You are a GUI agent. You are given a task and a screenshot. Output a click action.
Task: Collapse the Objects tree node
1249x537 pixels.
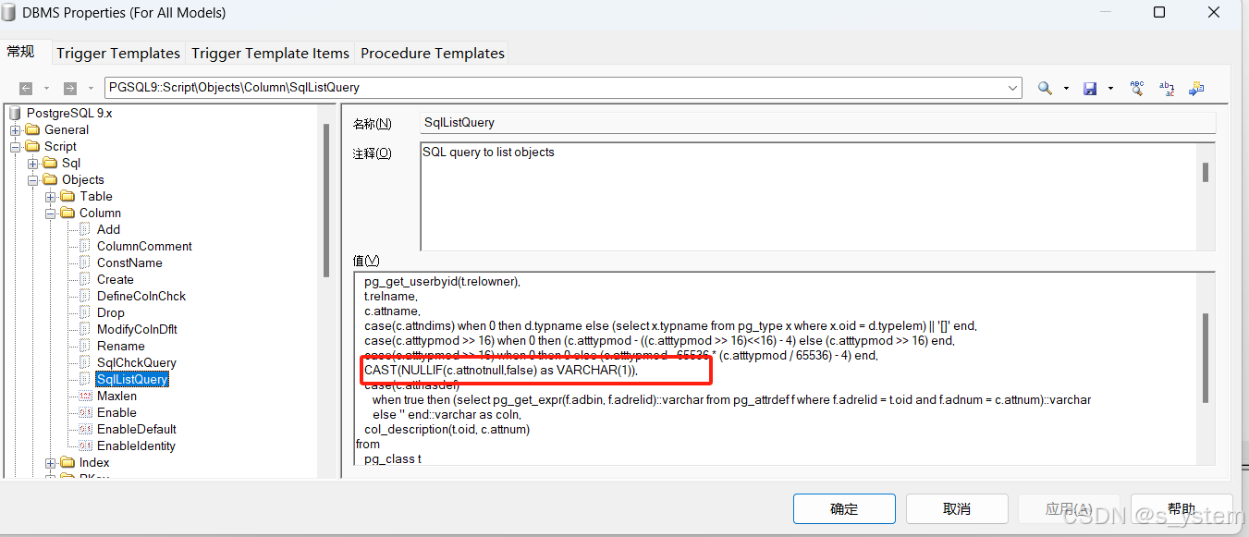pyautogui.click(x=33, y=180)
